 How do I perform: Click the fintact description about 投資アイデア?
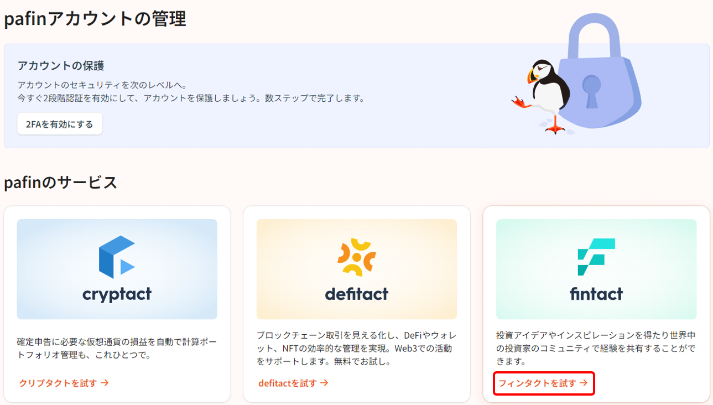pos(596,349)
